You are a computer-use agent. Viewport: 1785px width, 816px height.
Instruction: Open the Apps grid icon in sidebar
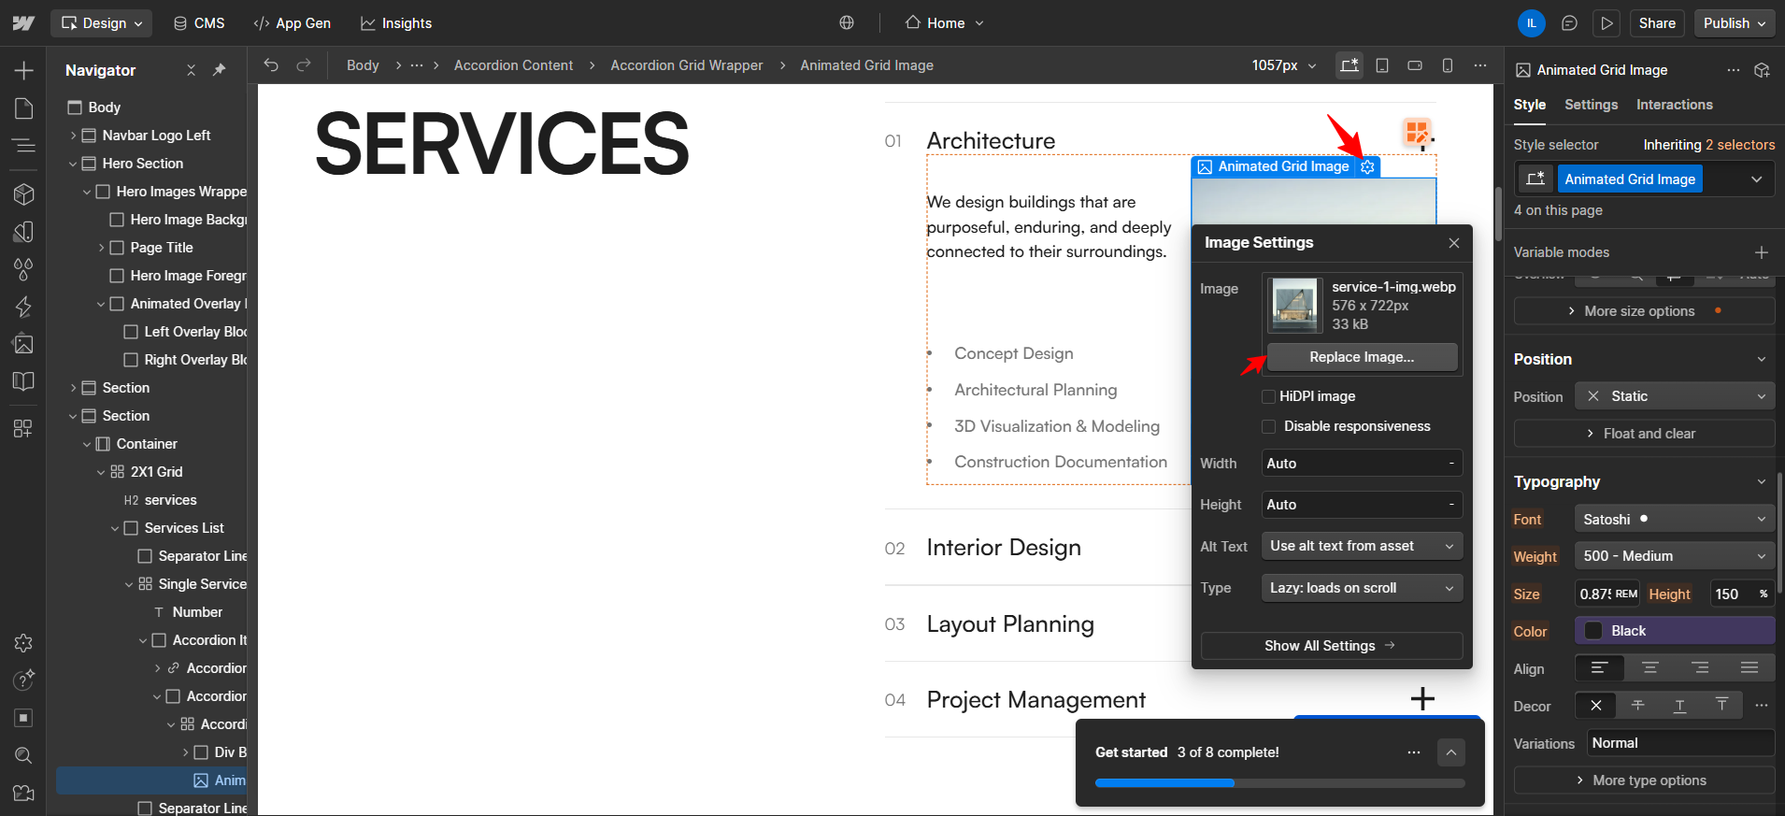[x=24, y=428]
